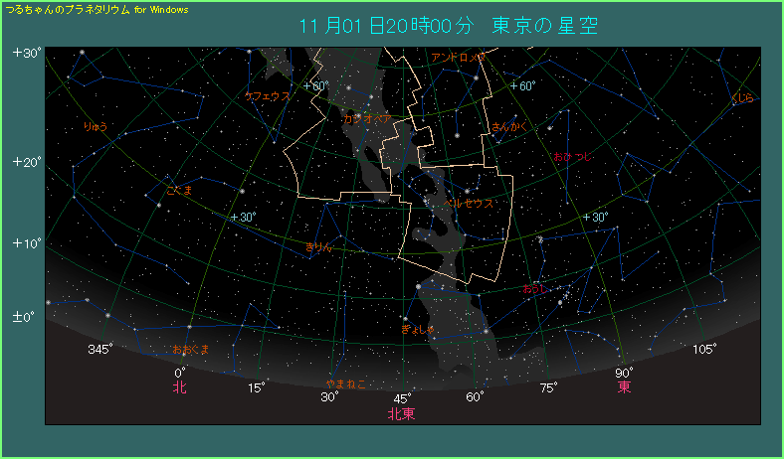Click the おうし constellation label
This screenshot has width=784, height=459.
(x=535, y=288)
